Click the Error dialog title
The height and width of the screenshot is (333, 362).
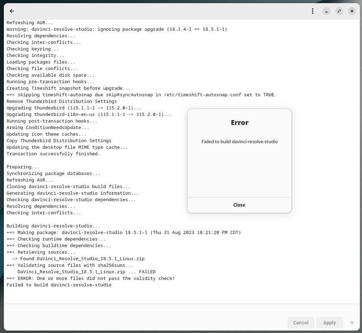pos(239,122)
